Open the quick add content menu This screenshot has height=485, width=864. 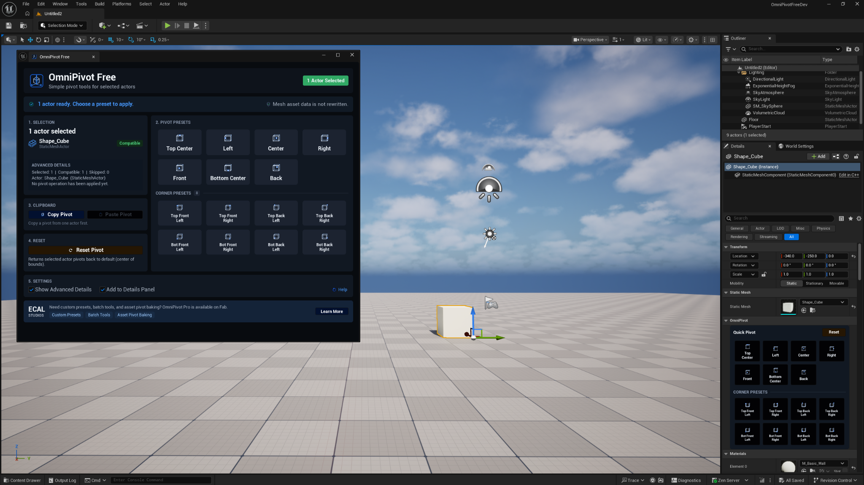click(x=104, y=26)
